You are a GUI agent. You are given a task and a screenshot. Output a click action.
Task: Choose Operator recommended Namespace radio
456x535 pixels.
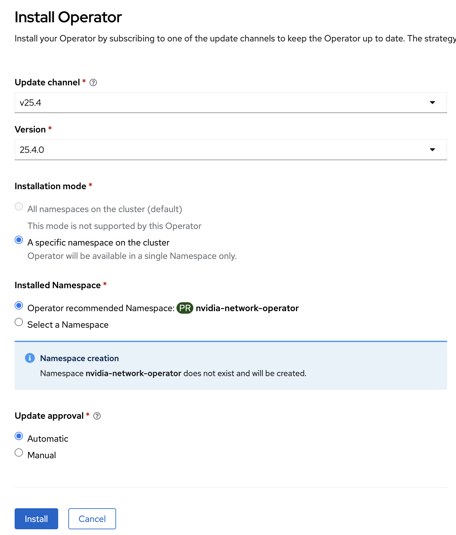click(19, 306)
